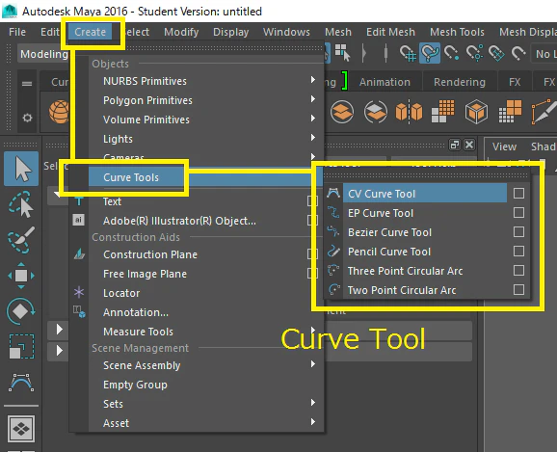Open Construction Plane option box
This screenshot has width=557, height=452.
[312, 254]
